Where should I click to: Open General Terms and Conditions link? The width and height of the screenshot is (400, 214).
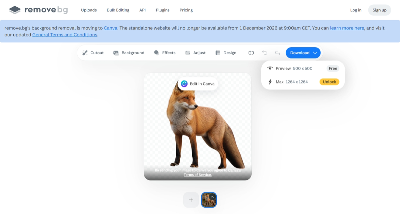65,35
